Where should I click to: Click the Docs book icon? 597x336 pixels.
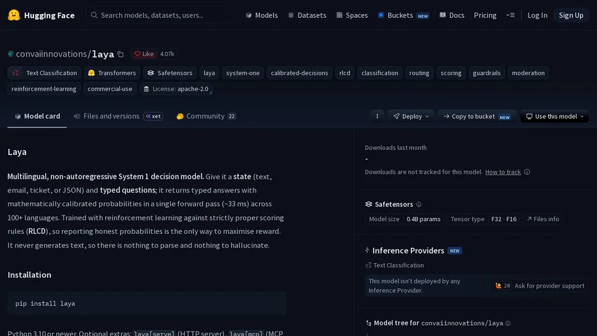pyautogui.click(x=443, y=15)
